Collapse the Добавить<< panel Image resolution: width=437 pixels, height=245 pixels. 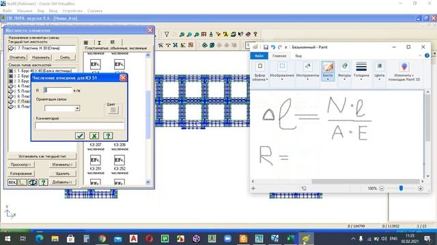click(x=62, y=182)
